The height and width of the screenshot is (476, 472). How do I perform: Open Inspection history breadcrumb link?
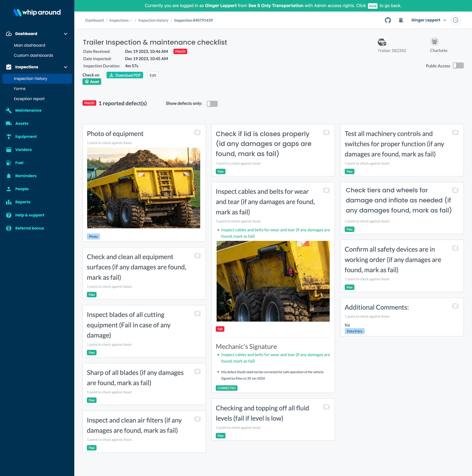pyautogui.click(x=153, y=20)
